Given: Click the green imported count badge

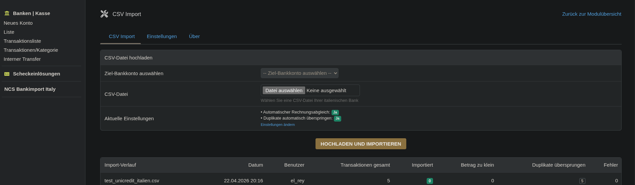Looking at the screenshot, I should click(430, 181).
